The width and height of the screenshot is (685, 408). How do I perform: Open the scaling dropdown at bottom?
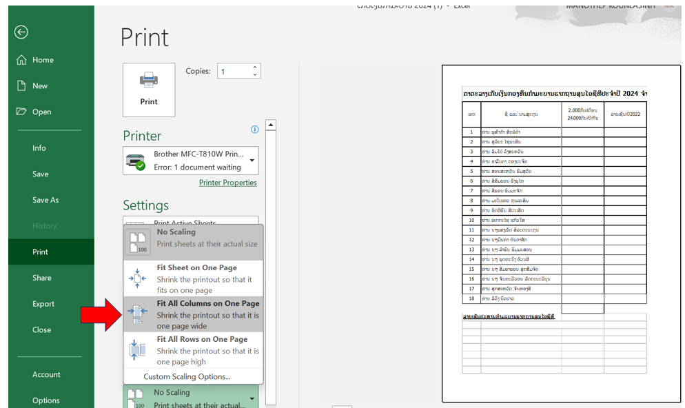[252, 398]
